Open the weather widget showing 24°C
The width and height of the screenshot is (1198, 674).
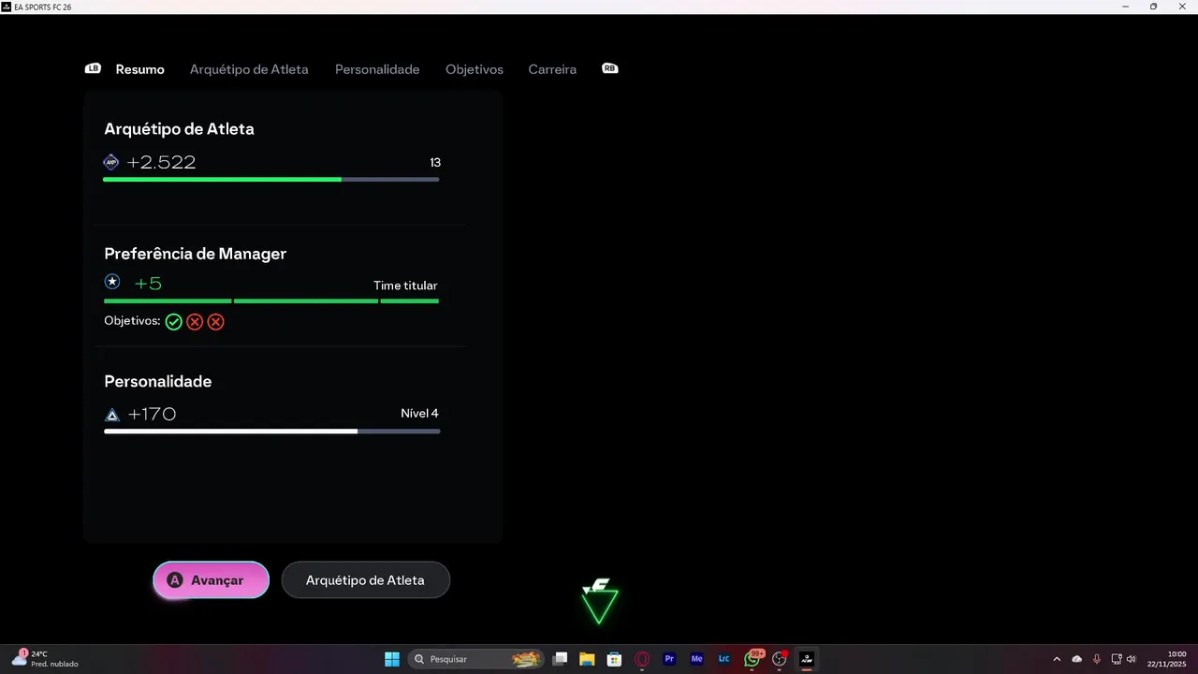coord(45,659)
